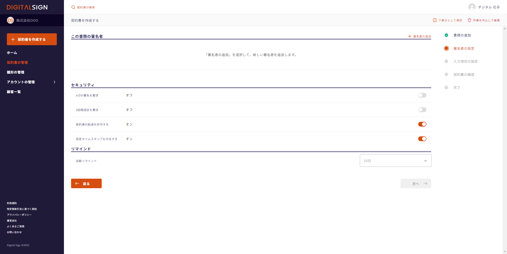Turn off 認定タイムスタンプを付与する toggle
This screenshot has width=507, height=254.
coord(422,139)
